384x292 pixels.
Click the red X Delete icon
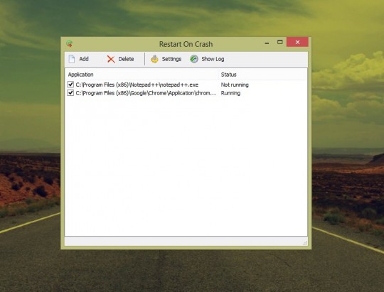point(111,59)
